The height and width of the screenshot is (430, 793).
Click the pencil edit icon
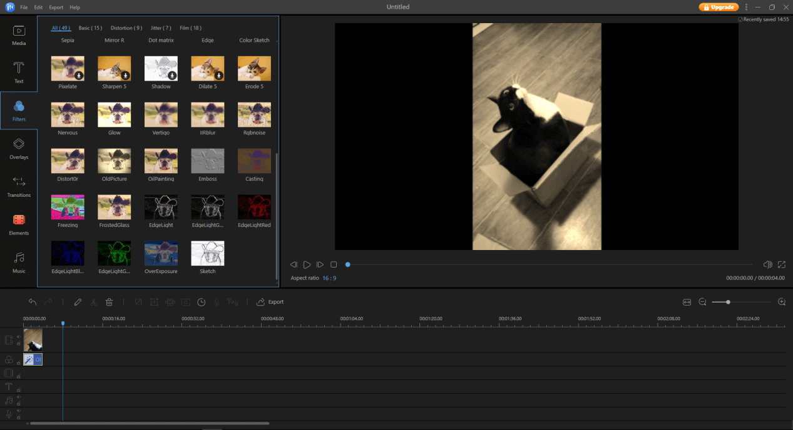coord(78,302)
